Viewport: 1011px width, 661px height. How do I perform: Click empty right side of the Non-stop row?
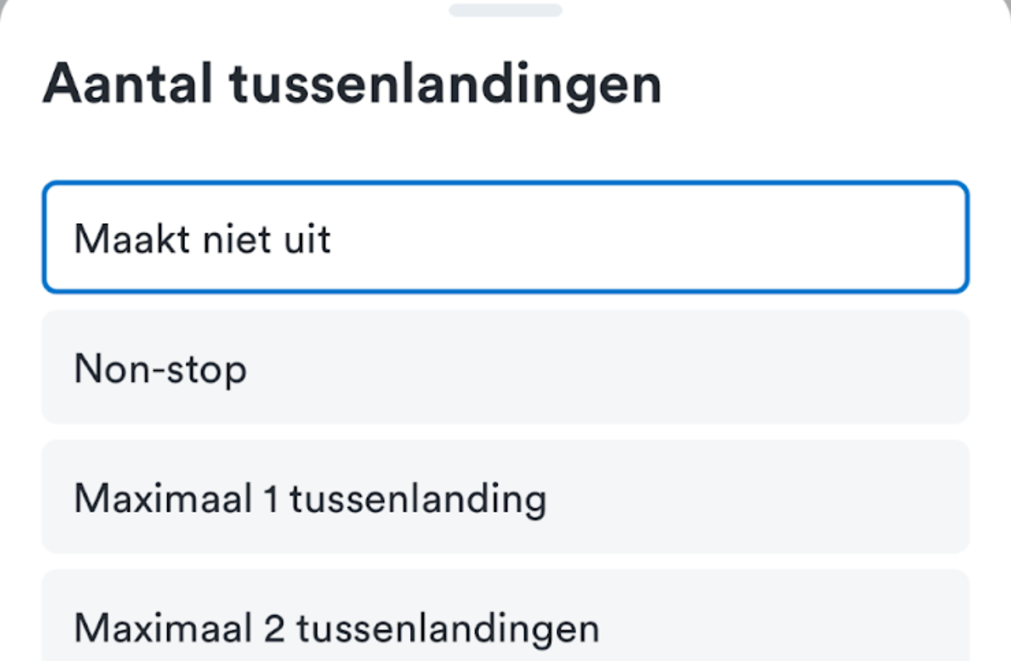click(x=778, y=368)
